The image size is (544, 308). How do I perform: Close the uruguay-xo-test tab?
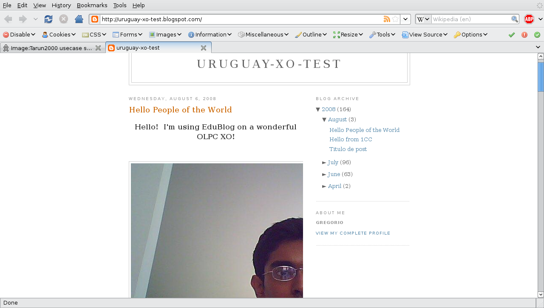[x=204, y=48]
